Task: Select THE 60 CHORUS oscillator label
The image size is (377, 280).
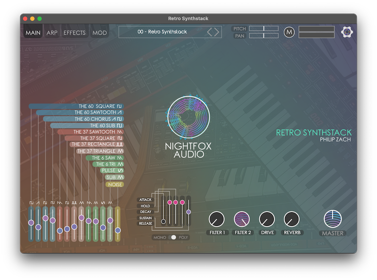Action: pyautogui.click(x=83, y=119)
